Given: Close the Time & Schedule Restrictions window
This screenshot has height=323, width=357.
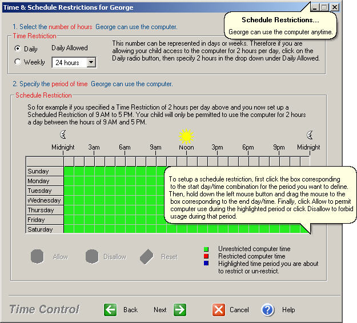Looking at the screenshot, I should (335, 7).
